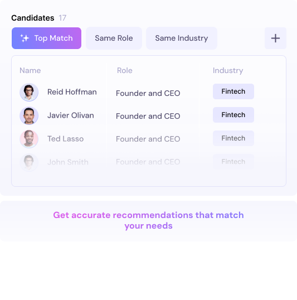Select John Smith's faded avatar
The width and height of the screenshot is (297, 300).
[x=29, y=162]
